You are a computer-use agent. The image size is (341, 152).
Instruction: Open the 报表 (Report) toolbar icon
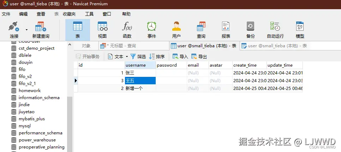pyautogui.click(x=226, y=30)
